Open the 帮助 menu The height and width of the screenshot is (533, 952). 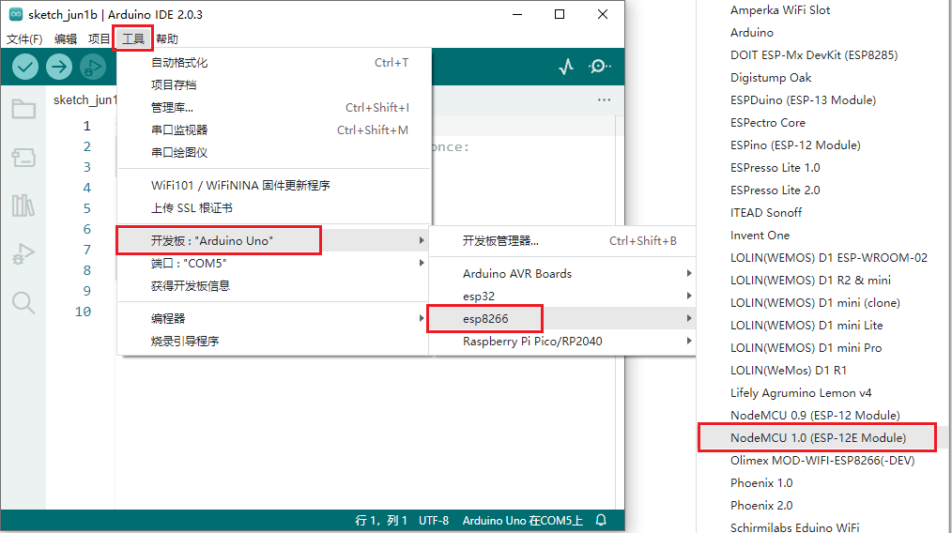click(167, 38)
